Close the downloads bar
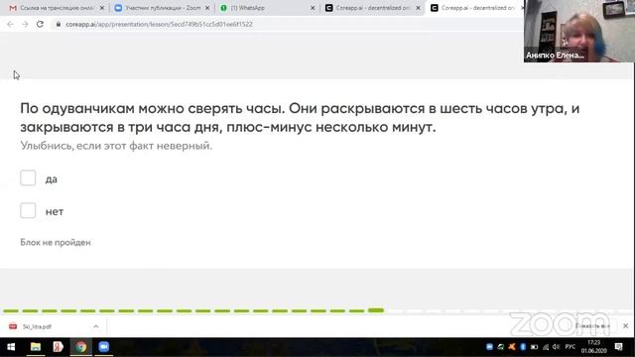 click(626, 326)
